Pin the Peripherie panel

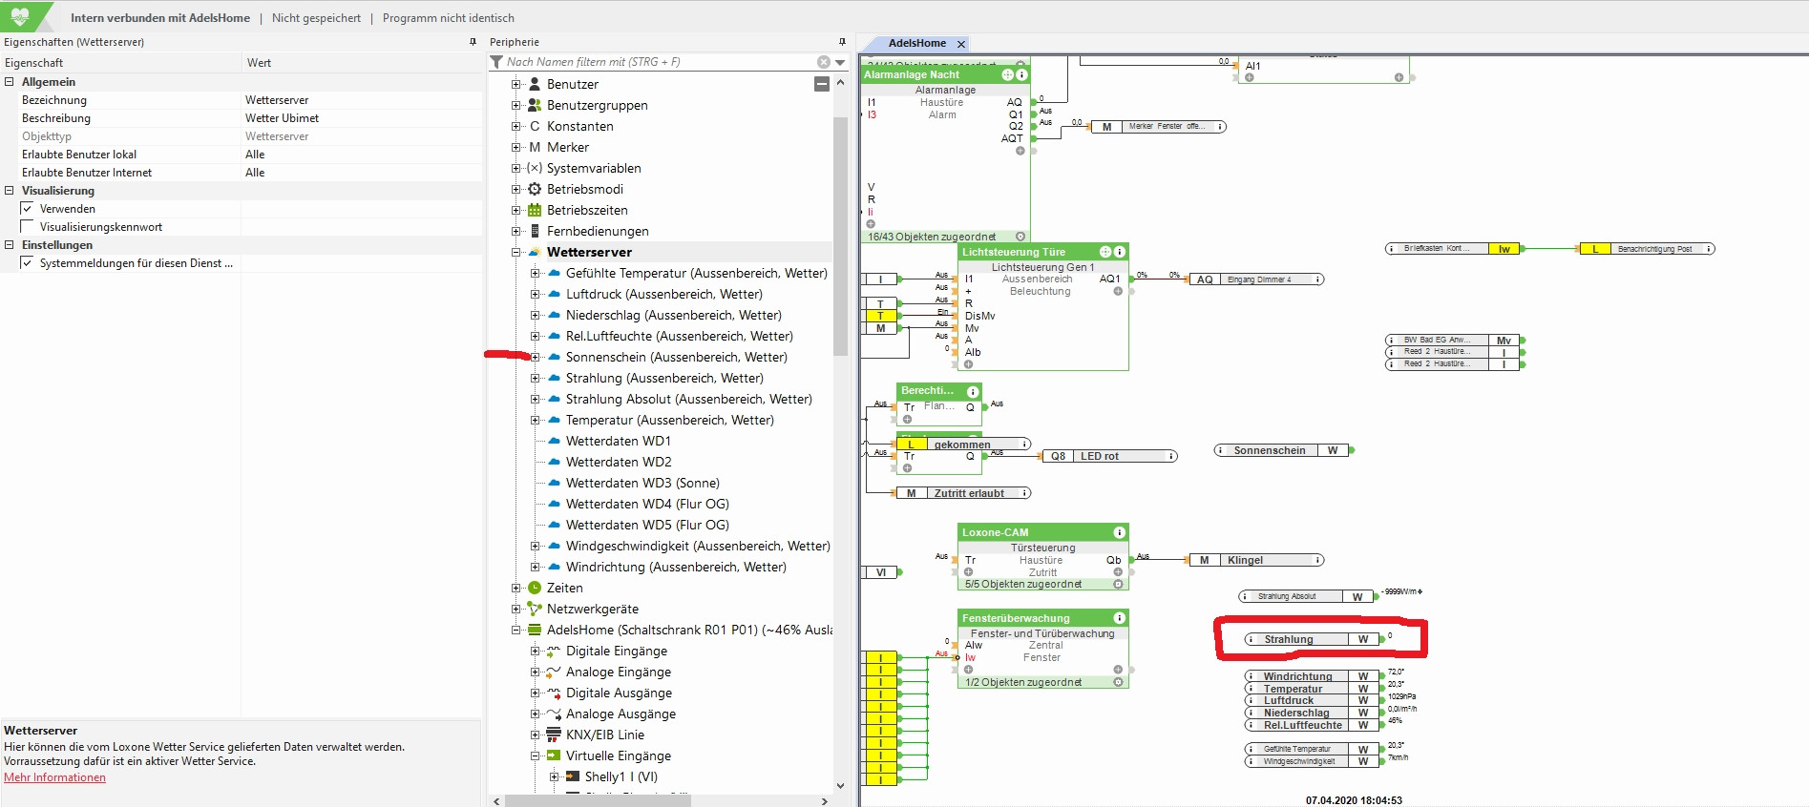[x=841, y=42]
